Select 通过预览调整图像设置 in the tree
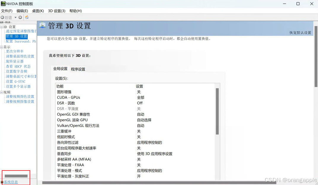This screenshot has height=185, width=318. (x=21, y=31)
